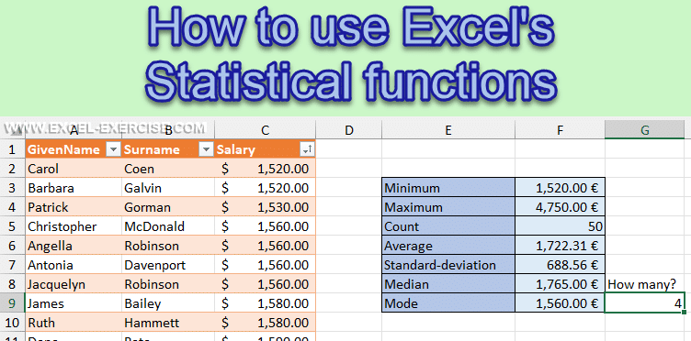Select the 1,560.00 € mode value
Image resolution: width=691 pixels, height=341 pixels.
[560, 303]
